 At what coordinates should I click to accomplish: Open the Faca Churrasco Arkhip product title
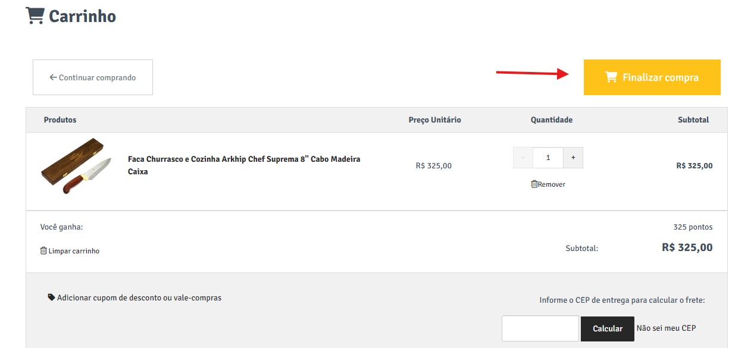click(244, 165)
